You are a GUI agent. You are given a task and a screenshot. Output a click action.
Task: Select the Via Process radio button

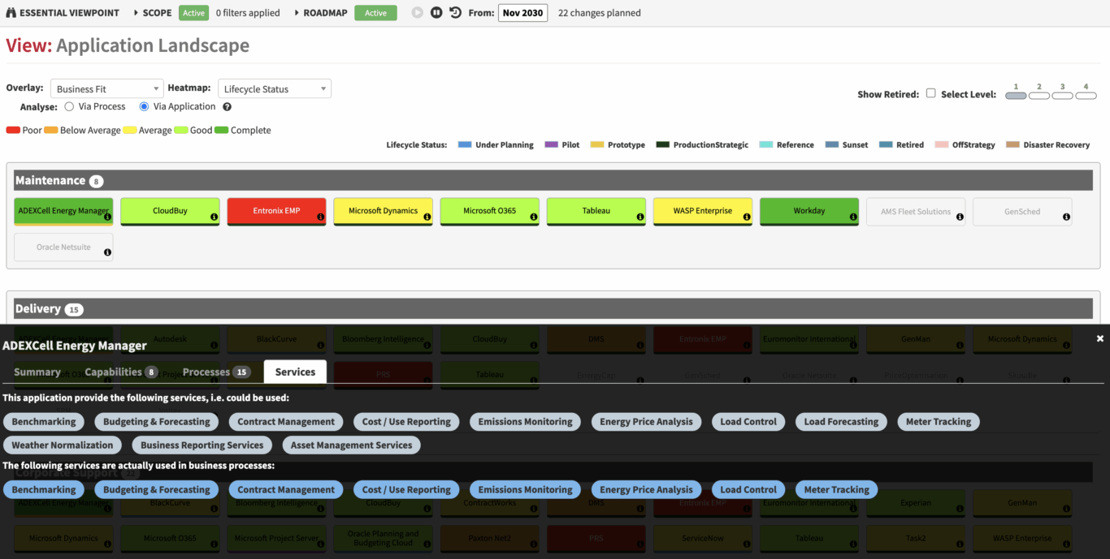point(69,106)
